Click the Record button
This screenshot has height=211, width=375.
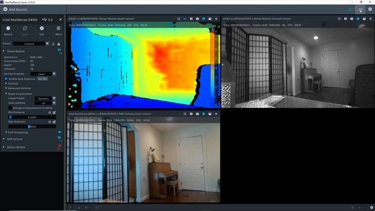[8, 30]
